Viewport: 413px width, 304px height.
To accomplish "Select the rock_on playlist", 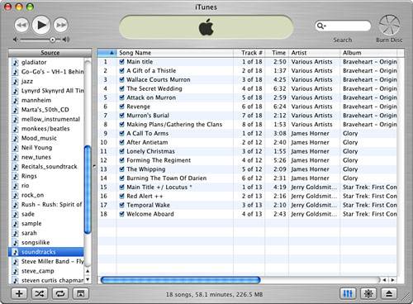I will [x=46, y=195].
